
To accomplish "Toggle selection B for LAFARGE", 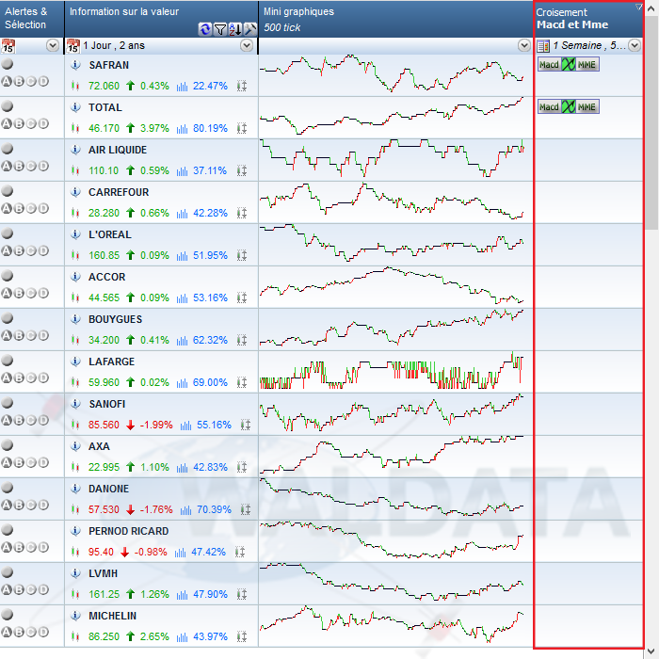I will tap(19, 378).
